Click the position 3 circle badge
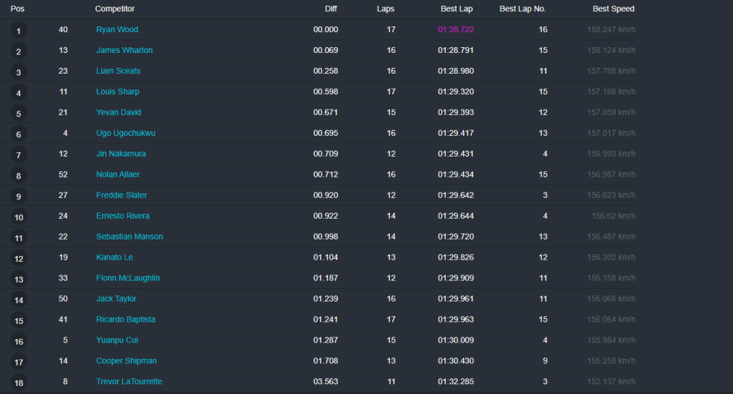 tap(19, 72)
